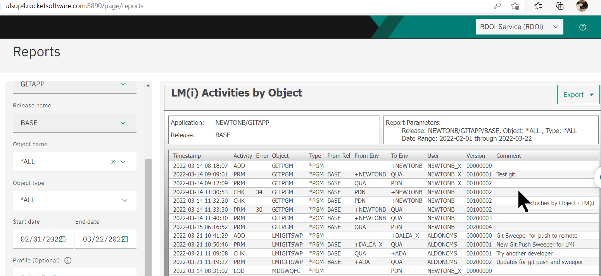Clear Object name with the X icon
Screen dimensions: 601x276
click(x=113, y=162)
